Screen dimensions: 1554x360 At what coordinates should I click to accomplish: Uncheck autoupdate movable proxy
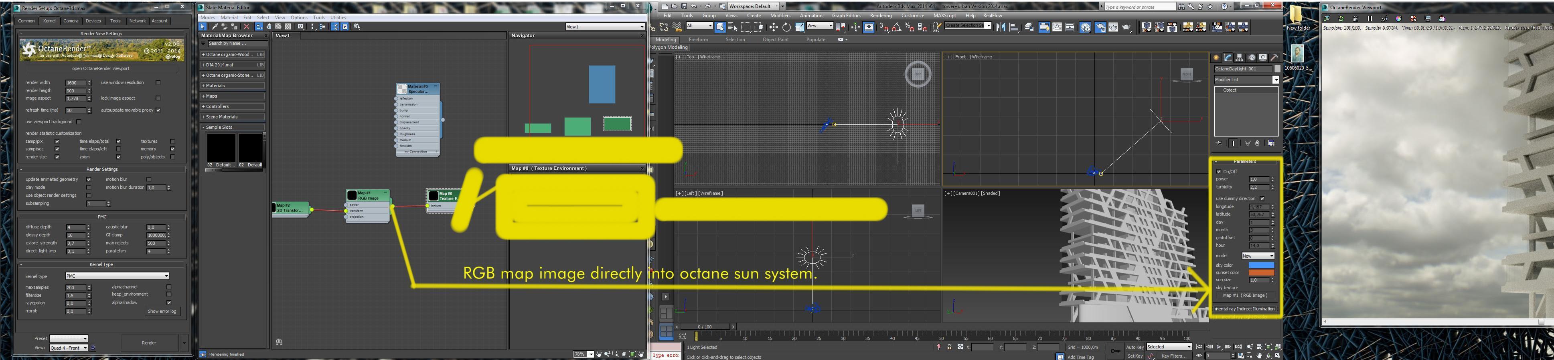pyautogui.click(x=158, y=110)
